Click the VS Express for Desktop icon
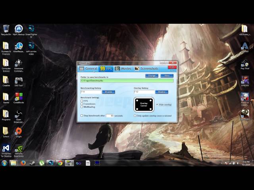The image size is (254, 190). coord(6,150)
